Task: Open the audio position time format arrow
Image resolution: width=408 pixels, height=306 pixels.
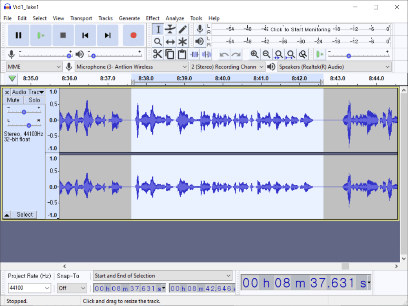Action: point(369,283)
